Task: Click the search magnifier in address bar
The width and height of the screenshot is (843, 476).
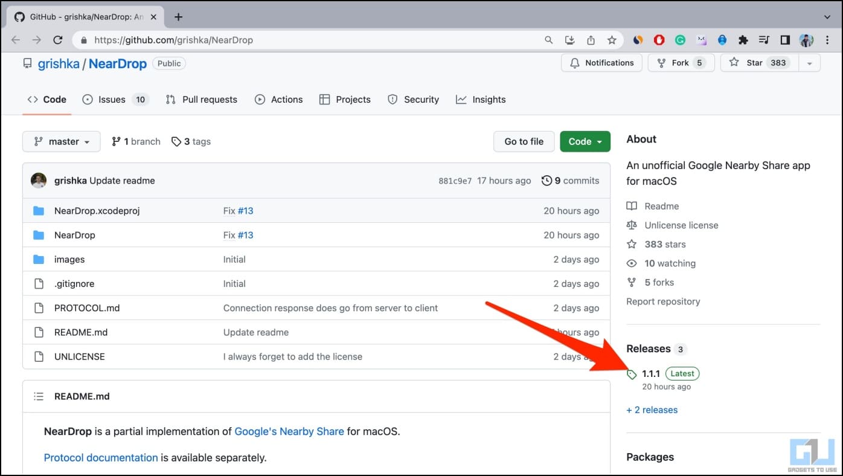Action: pyautogui.click(x=548, y=40)
